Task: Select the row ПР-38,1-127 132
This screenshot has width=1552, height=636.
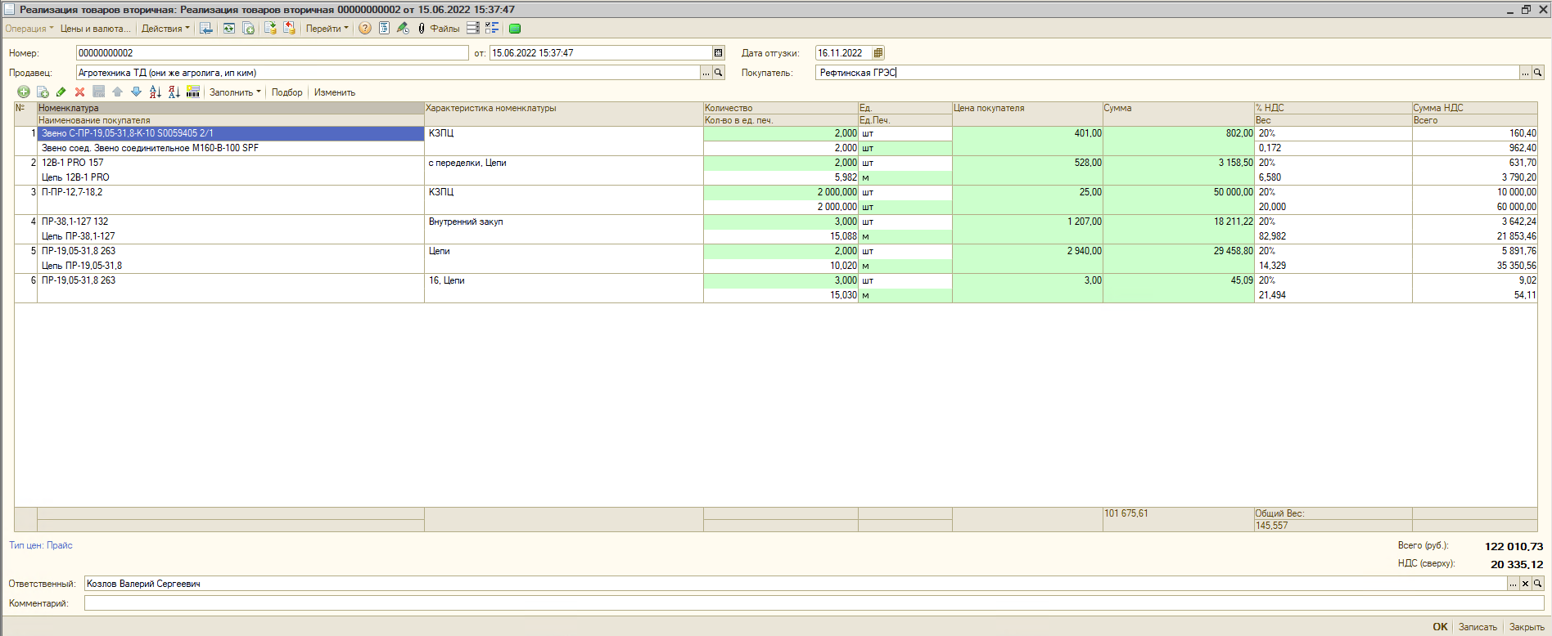Action: [x=231, y=222]
